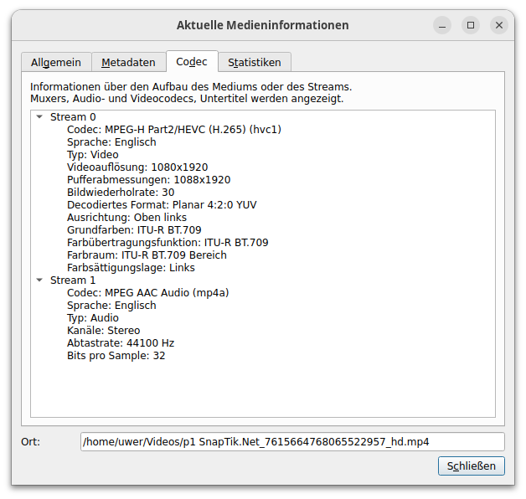Select the Kanäle Stereo row
The height and width of the screenshot is (499, 526).
tap(104, 331)
